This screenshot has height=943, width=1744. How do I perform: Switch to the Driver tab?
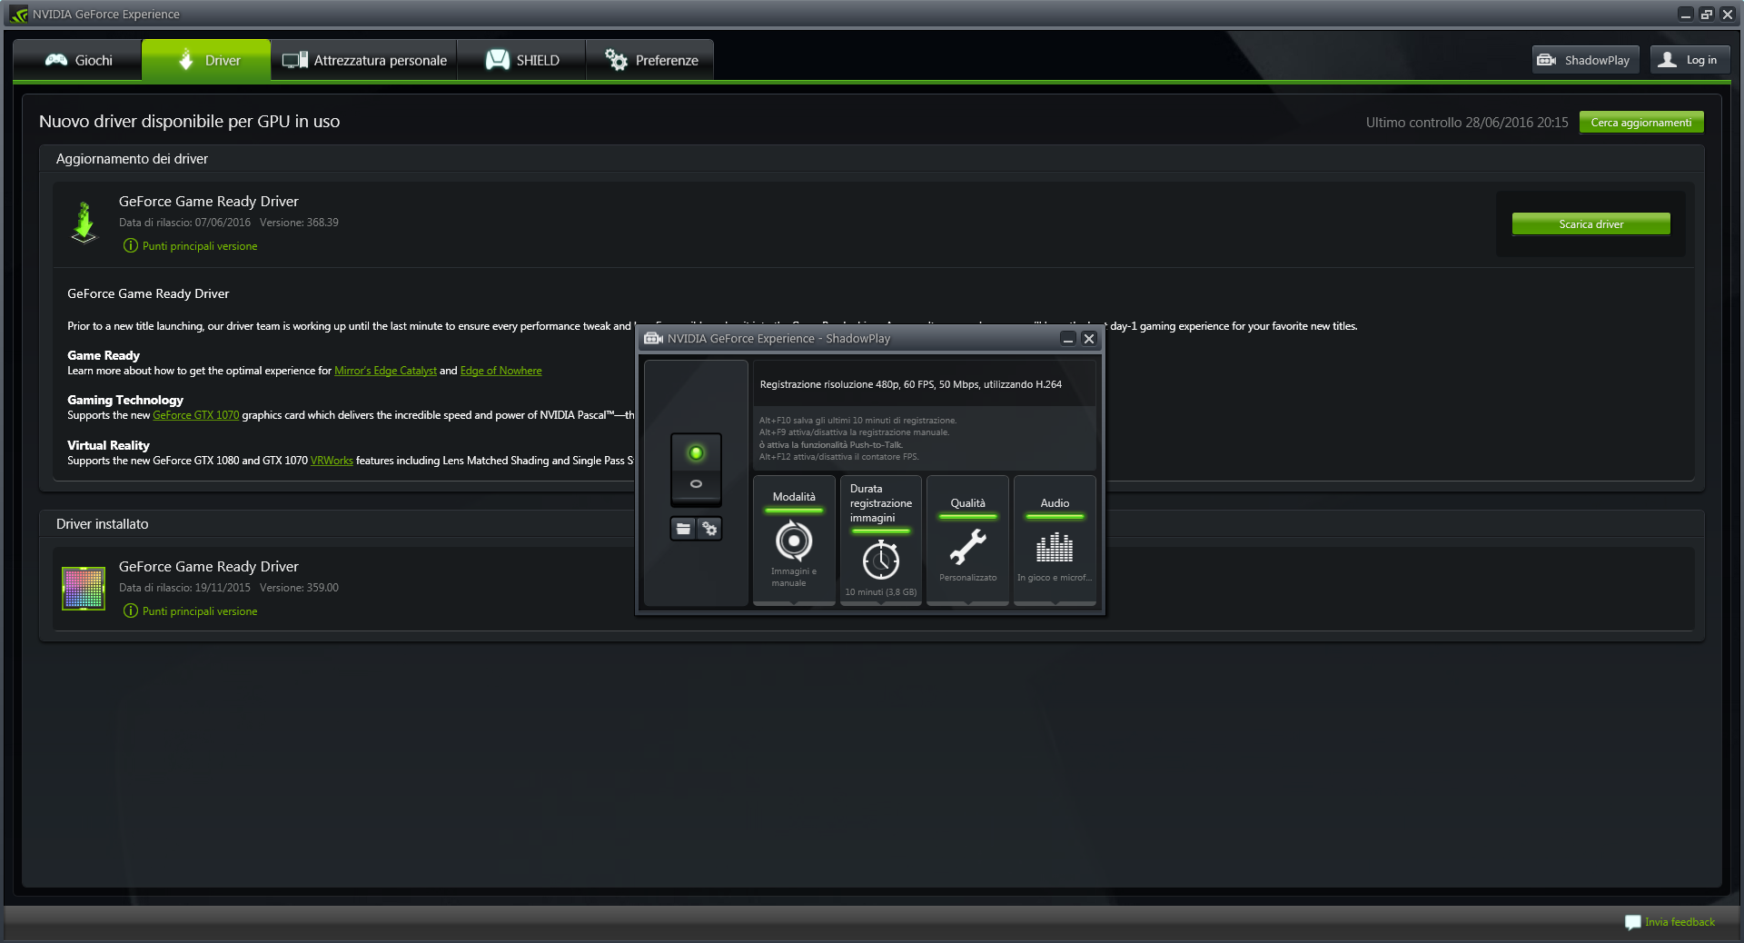coord(206,60)
